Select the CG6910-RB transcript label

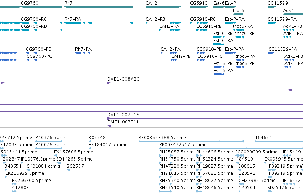click(x=209, y=26)
